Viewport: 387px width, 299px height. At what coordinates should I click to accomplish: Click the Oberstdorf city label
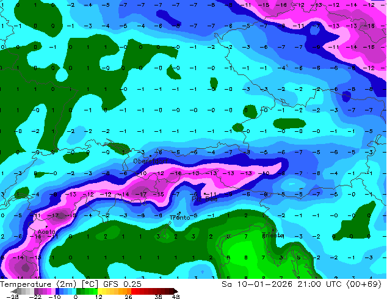pyautogui.click(x=150, y=161)
